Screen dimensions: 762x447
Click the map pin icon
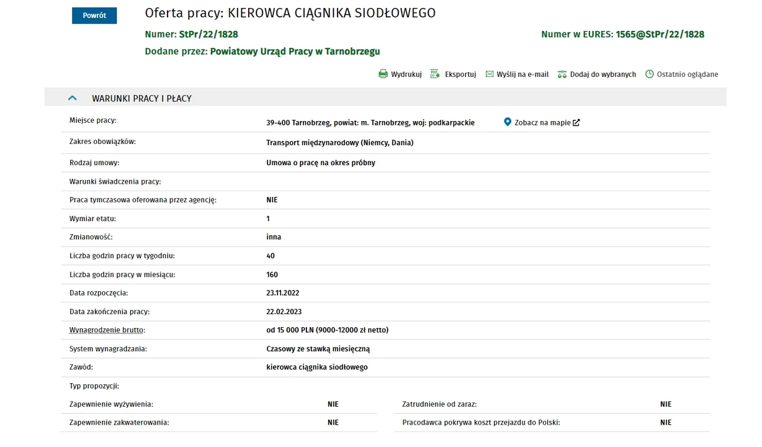coord(508,122)
